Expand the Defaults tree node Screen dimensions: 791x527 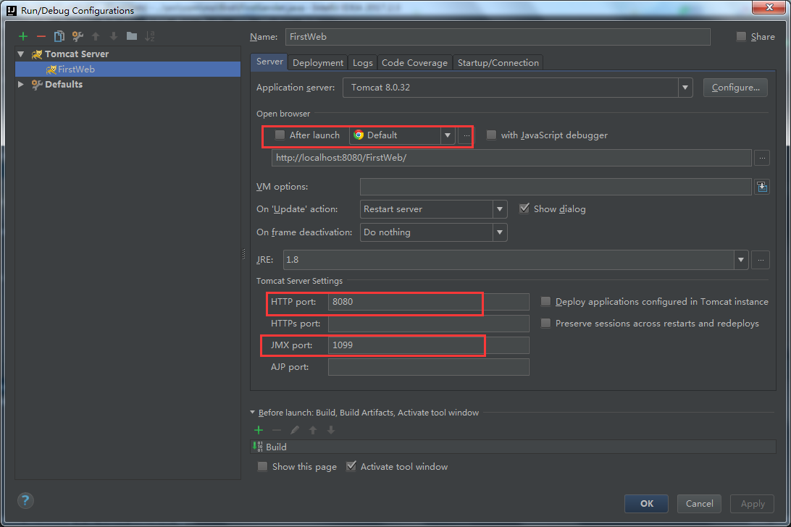(x=21, y=84)
